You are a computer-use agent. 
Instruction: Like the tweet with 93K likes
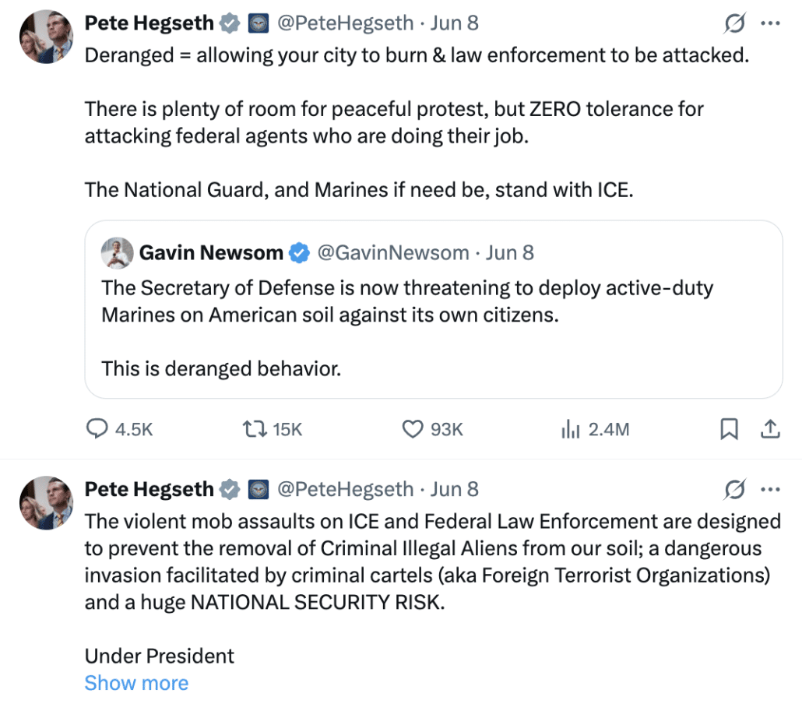tap(413, 429)
